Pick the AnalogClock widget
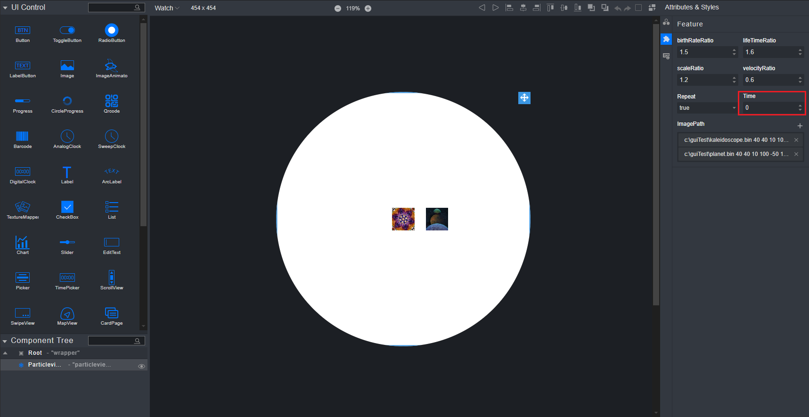Image resolution: width=809 pixels, height=417 pixels. pyautogui.click(x=67, y=139)
